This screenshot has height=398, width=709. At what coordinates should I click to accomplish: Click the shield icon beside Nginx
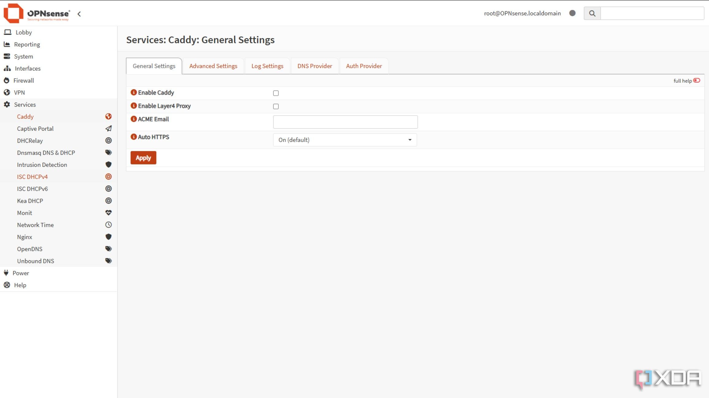tap(108, 237)
